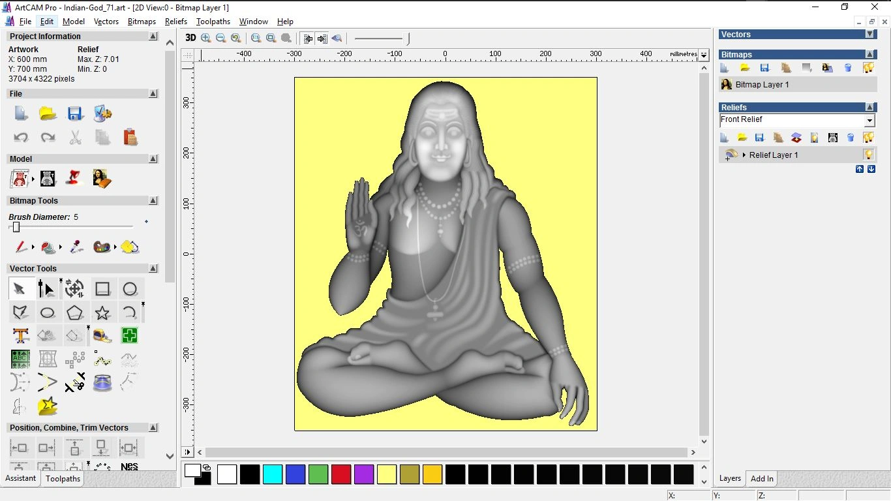Collapse the Project Information panel
891x501 pixels.
(x=153, y=36)
